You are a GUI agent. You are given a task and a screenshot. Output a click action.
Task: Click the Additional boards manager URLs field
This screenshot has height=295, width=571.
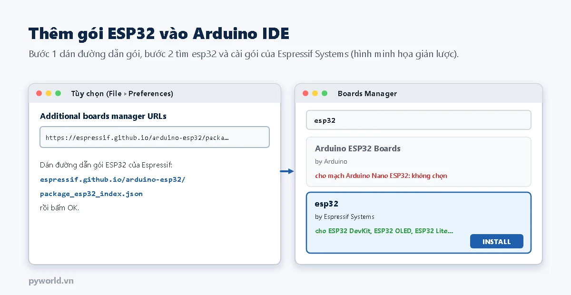pyautogui.click(x=155, y=137)
